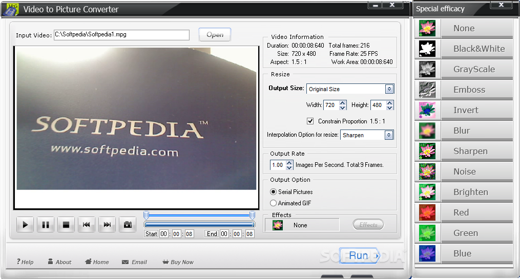Increase Width with the up arrow
520x279 pixels.
click(x=343, y=103)
